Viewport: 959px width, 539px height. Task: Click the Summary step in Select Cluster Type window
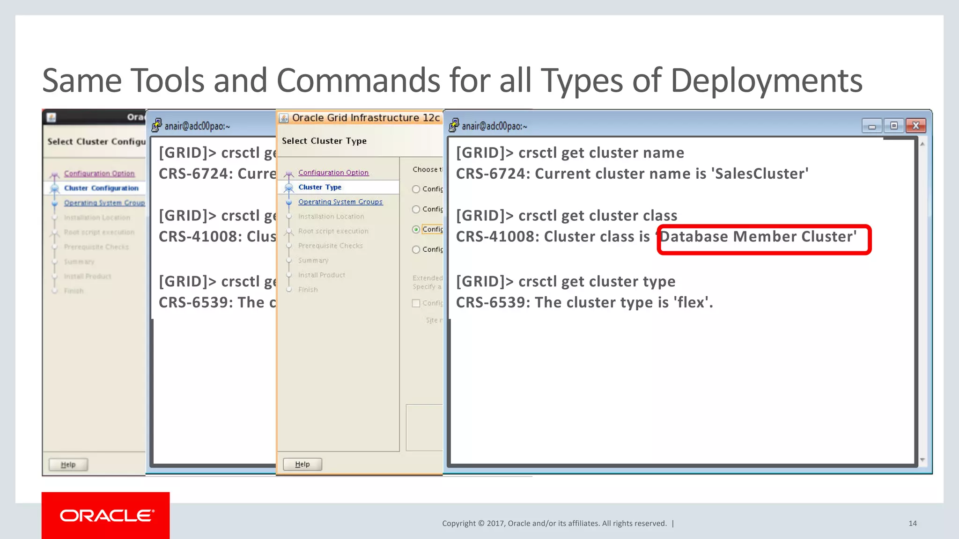click(x=313, y=260)
